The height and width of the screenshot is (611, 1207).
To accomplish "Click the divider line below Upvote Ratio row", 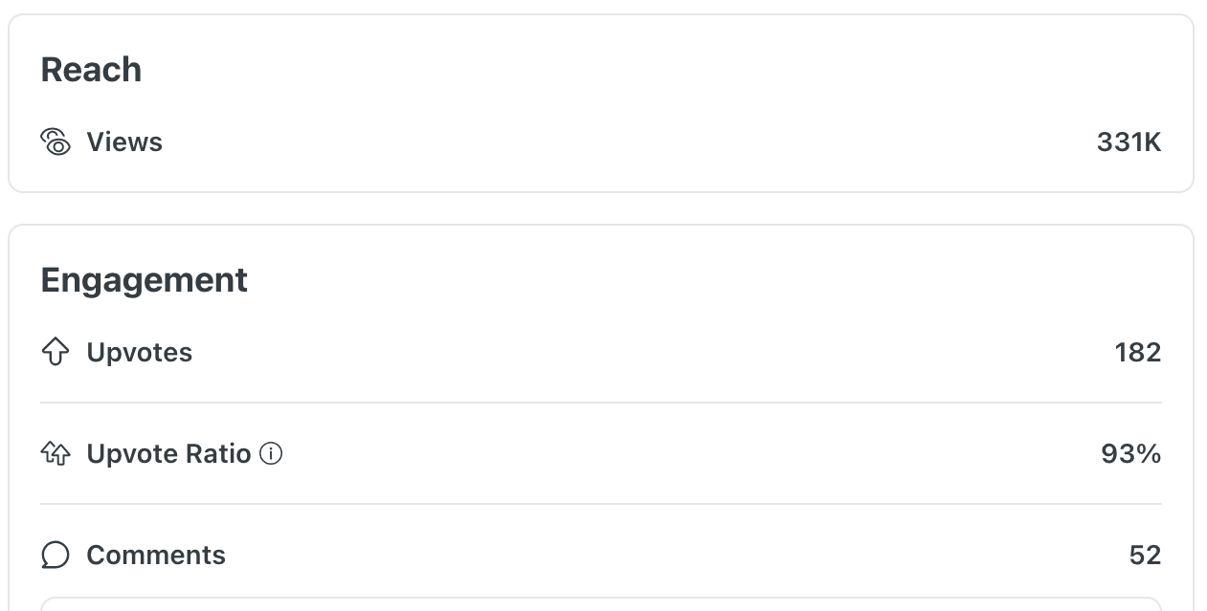I will point(601,504).
